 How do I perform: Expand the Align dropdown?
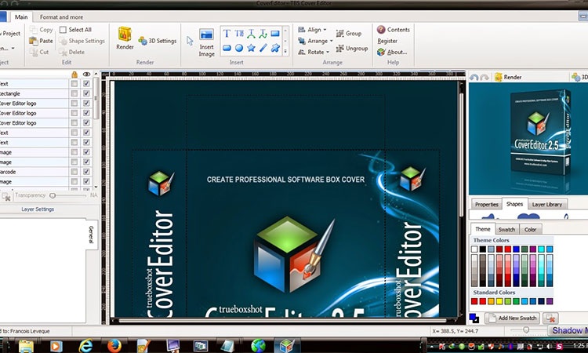point(314,30)
